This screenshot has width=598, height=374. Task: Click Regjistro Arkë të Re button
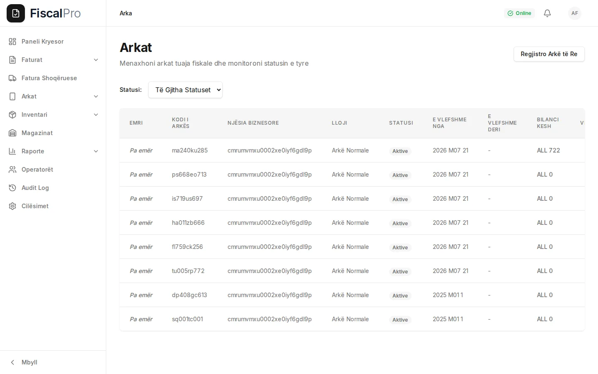click(549, 54)
